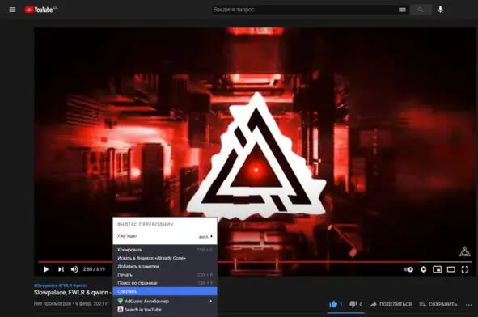Viewport: 478px width, 317px height.
Task: Open the on-screen keyboard in search box
Action: pos(402,10)
